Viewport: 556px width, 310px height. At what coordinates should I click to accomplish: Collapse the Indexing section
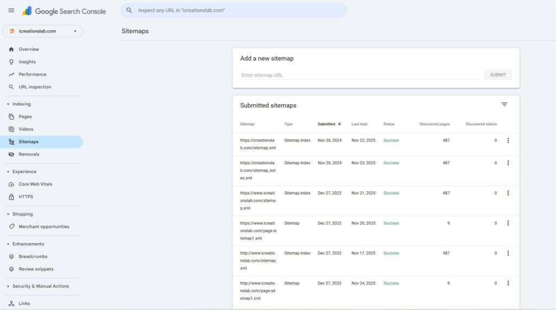(8, 104)
